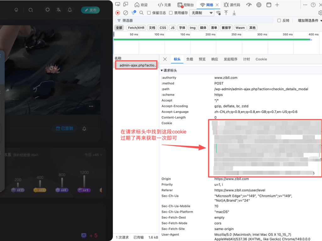
Task: Open the 控制台 panel tab
Action: tap(186, 5)
